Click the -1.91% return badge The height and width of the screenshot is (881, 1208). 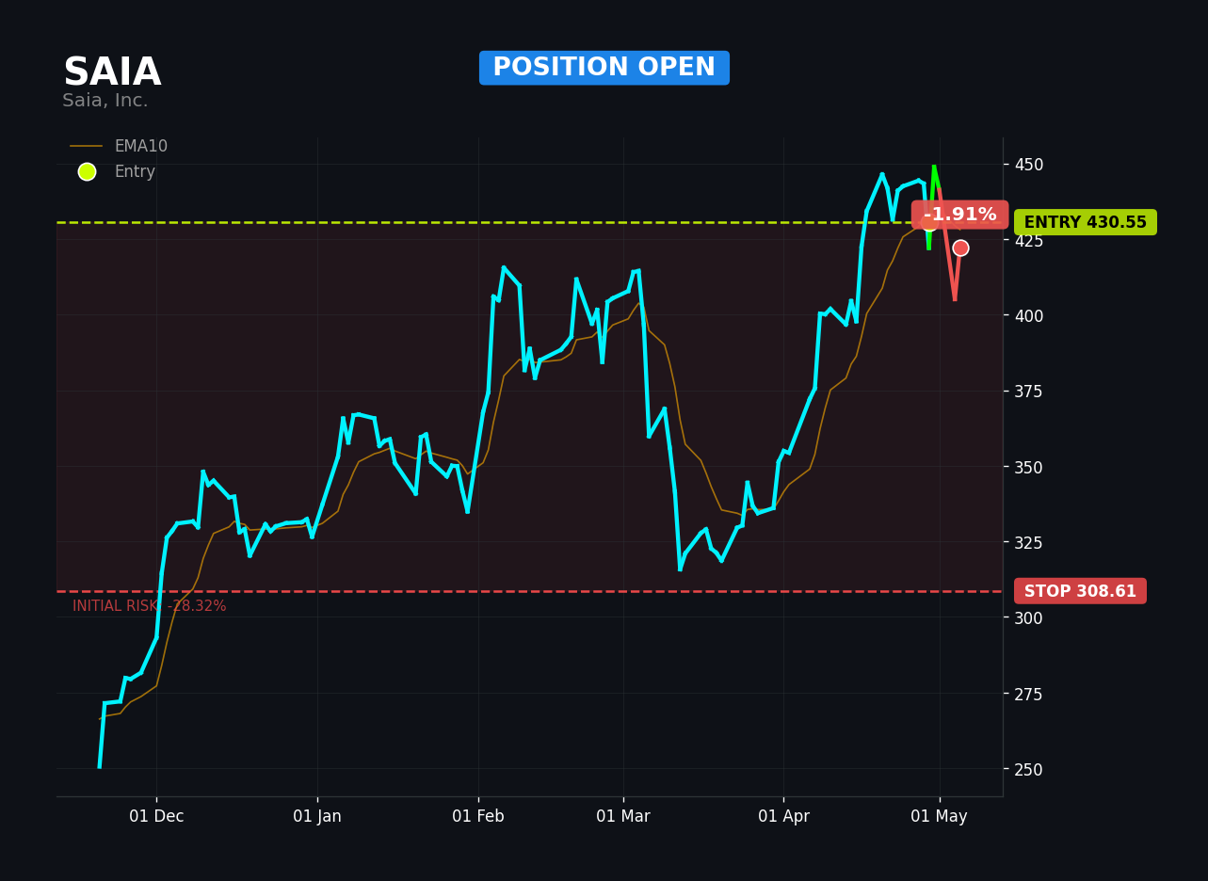959,215
